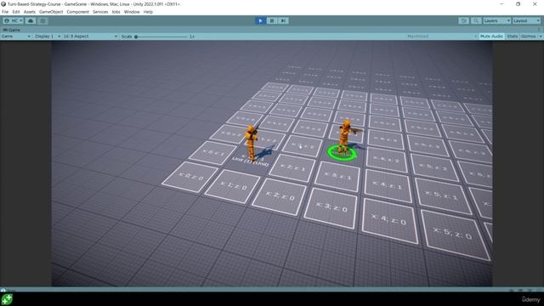Open the undo history icon

[464, 20]
